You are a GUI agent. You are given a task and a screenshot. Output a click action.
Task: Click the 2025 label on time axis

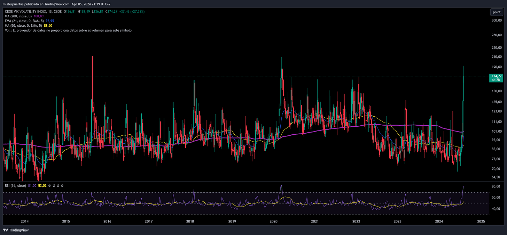point(481,221)
